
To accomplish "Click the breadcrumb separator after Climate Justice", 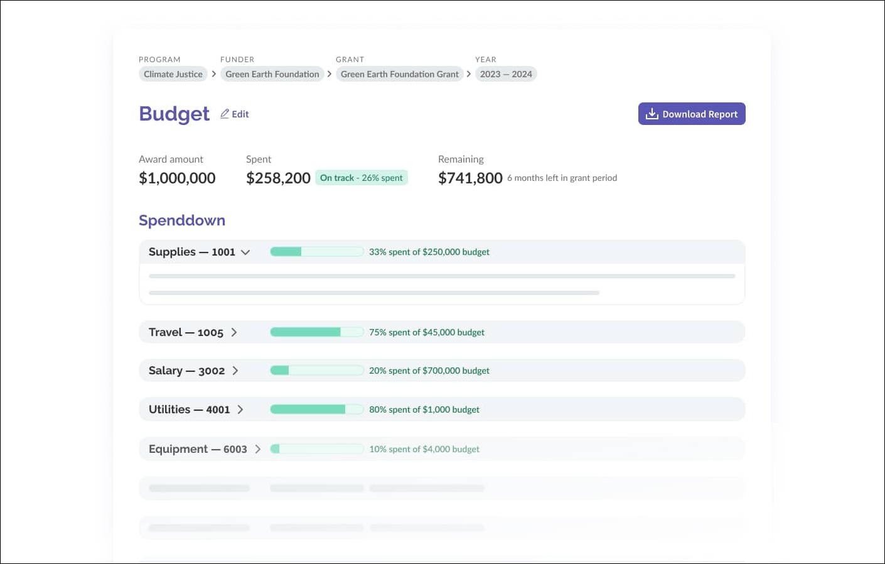I will (213, 73).
